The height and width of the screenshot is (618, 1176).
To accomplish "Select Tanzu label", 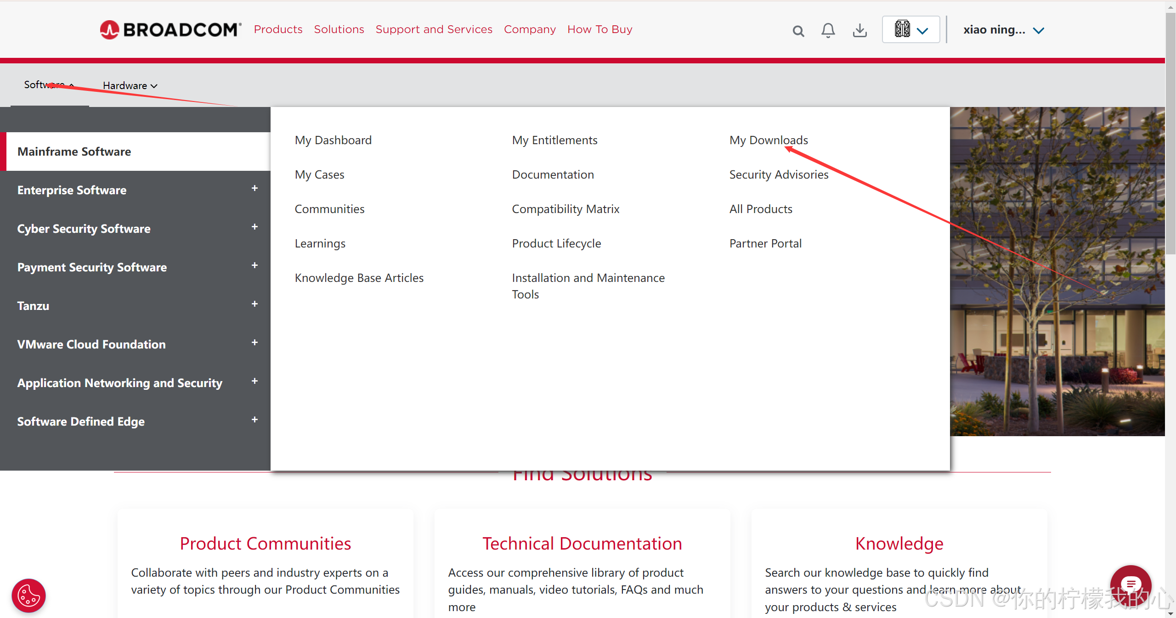I will 33,306.
